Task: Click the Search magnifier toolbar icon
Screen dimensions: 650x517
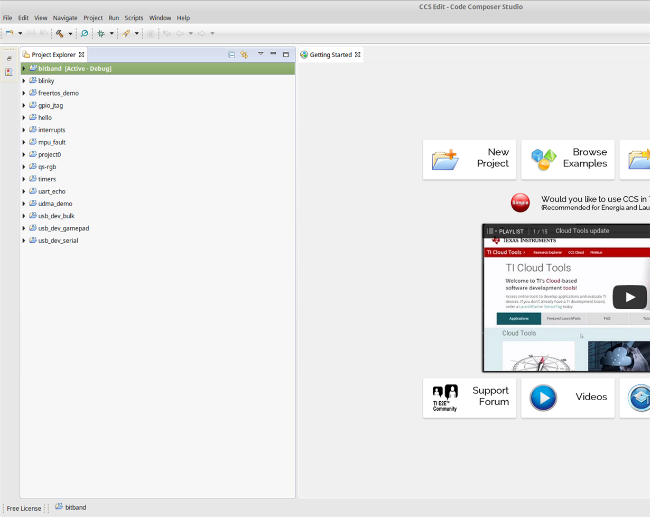Action: (84, 33)
